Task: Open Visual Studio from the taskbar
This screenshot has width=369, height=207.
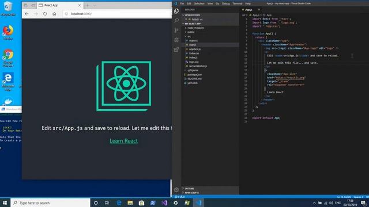Action: (x=164, y=203)
